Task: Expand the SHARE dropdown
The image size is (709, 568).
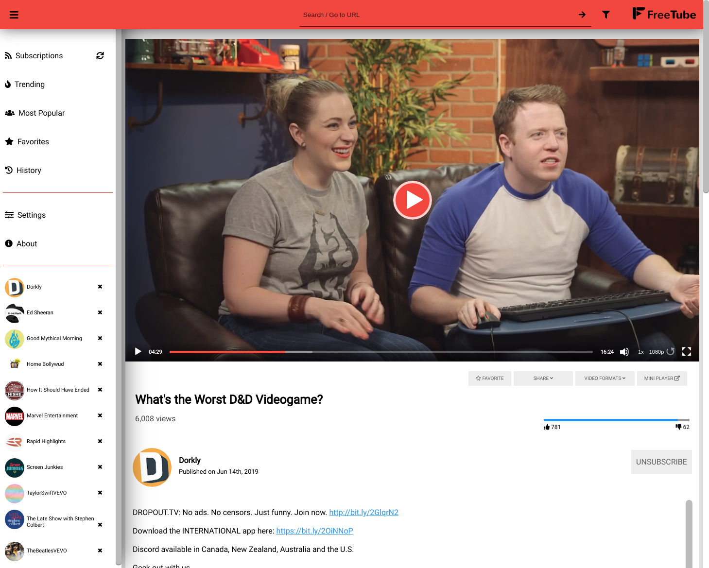Action: click(543, 379)
